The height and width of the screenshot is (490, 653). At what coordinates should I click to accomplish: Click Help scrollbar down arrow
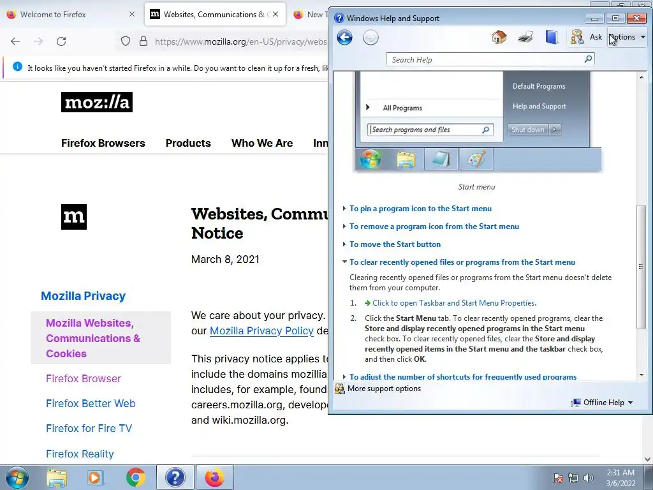point(642,375)
